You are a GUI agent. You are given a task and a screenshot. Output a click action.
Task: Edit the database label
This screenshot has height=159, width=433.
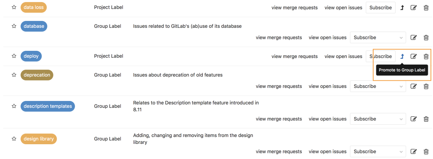(414, 37)
